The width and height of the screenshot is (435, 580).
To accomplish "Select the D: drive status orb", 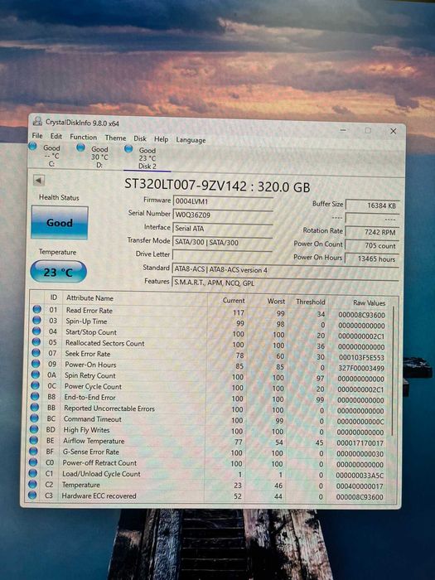I will (80, 147).
